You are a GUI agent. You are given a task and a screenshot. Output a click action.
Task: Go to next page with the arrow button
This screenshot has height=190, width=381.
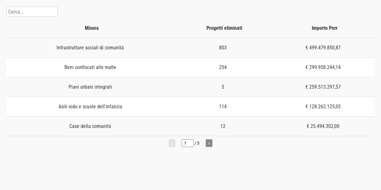click(x=209, y=143)
